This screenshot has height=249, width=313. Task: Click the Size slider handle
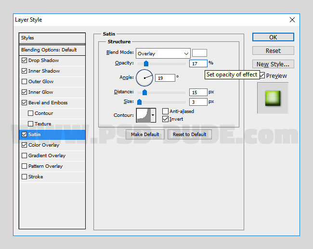pos(139,102)
